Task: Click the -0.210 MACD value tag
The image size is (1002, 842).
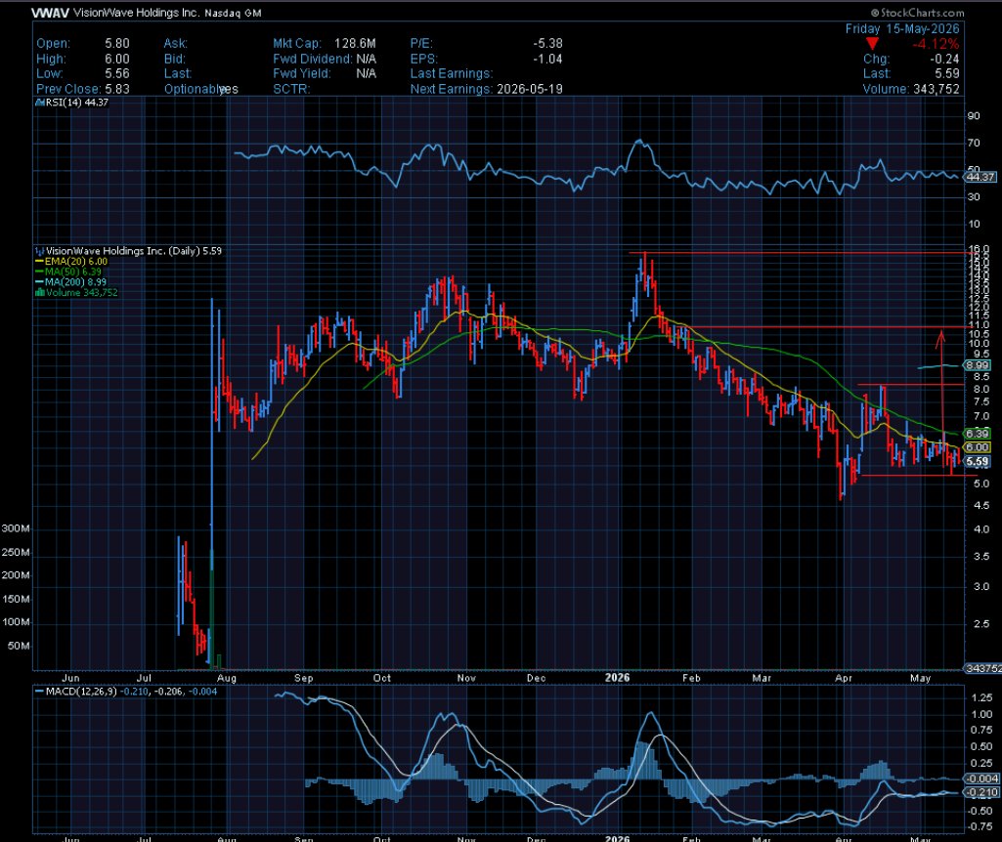Action: click(980, 792)
